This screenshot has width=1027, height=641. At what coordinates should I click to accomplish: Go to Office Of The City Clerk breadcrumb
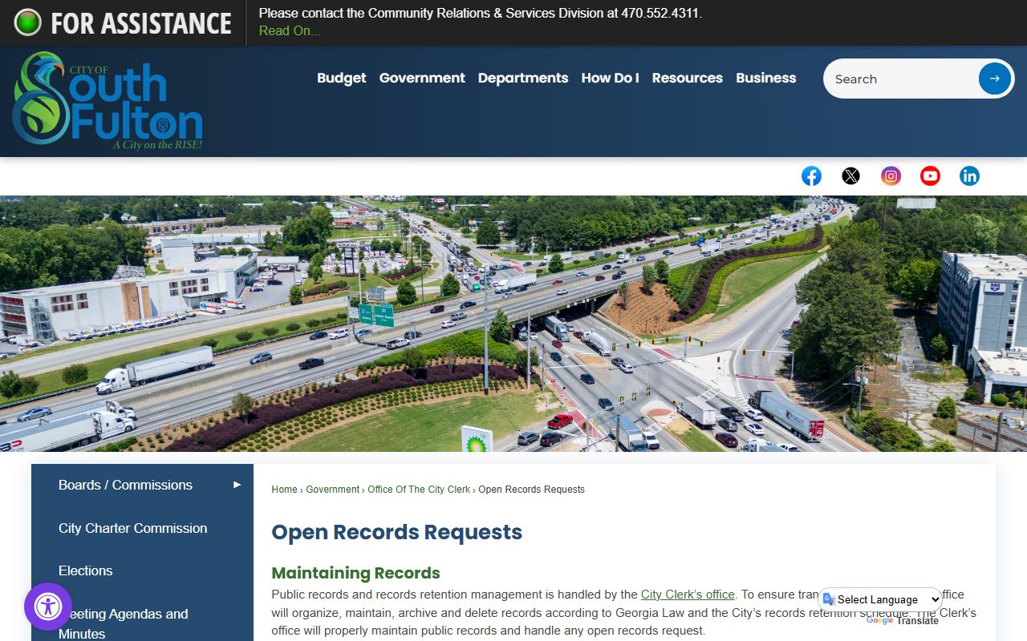click(419, 490)
